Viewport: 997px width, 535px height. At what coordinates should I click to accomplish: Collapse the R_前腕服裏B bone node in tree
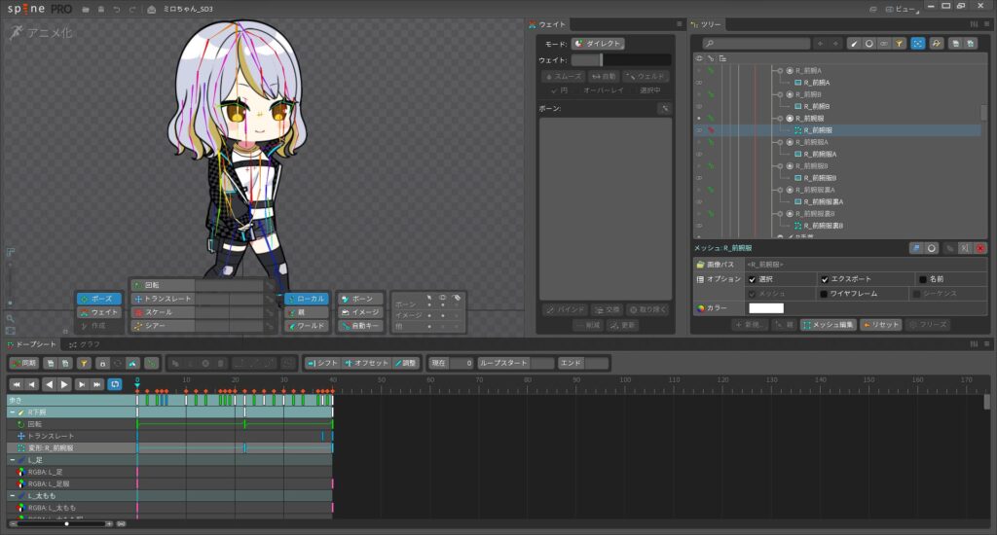click(x=780, y=213)
